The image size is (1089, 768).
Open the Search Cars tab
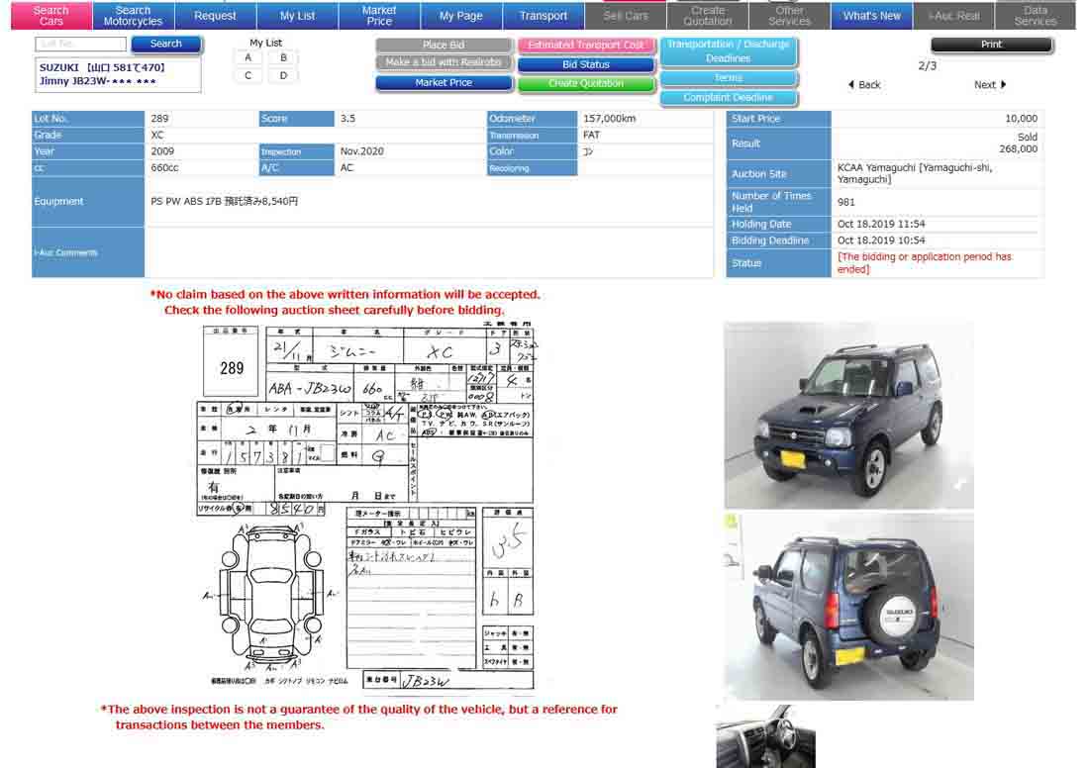[x=50, y=15]
